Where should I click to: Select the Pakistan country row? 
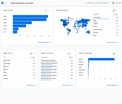(106, 33)
